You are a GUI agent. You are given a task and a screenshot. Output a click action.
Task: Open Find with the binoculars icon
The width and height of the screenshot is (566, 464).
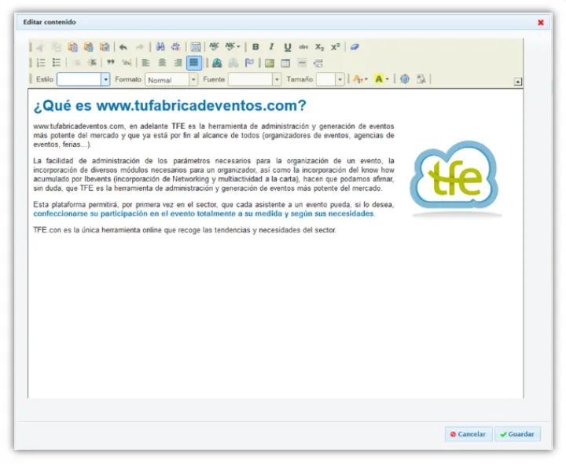160,47
